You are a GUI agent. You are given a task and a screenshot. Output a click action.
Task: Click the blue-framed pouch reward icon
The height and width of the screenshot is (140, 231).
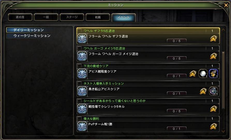coord(213,74)
